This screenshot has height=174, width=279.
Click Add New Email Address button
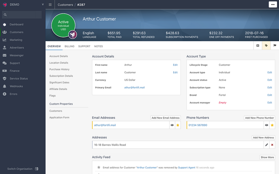[x=165, y=118]
